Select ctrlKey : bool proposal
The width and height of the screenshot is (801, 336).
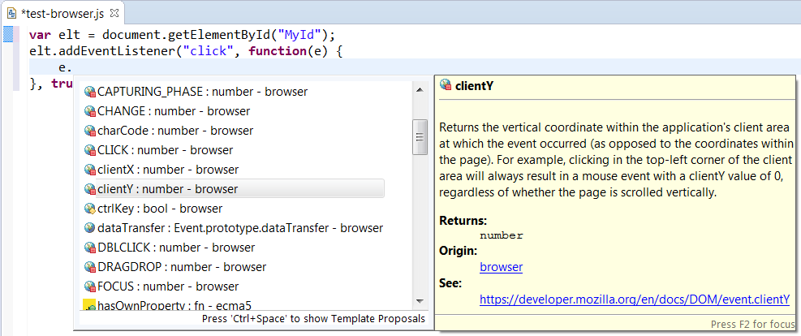160,209
